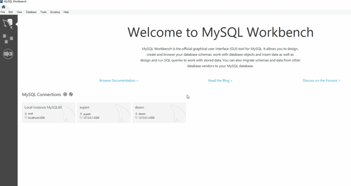
Task: Select the MySQL connections dolphin sidebar icon
Action: tap(8, 24)
